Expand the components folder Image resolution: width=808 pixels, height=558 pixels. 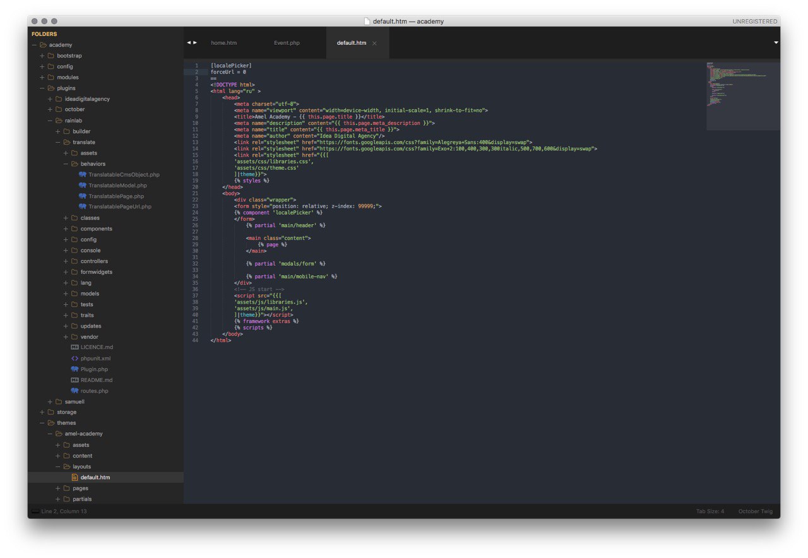tap(66, 229)
